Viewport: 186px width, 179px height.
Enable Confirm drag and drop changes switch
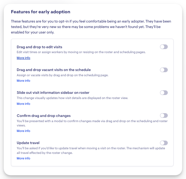point(164,115)
